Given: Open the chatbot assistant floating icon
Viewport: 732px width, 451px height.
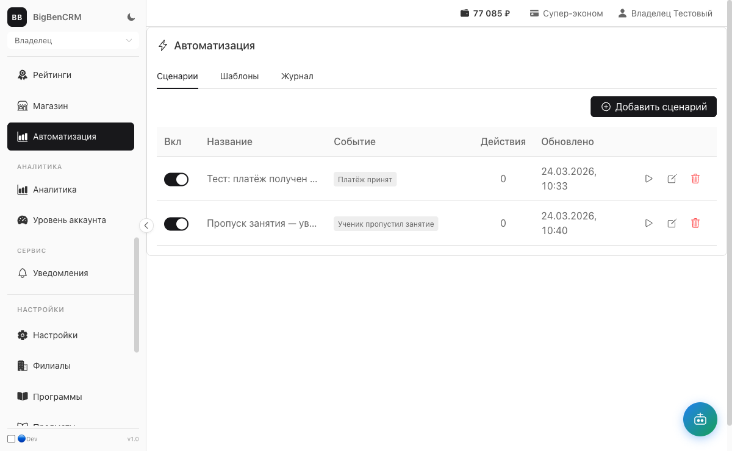Looking at the screenshot, I should 700,419.
